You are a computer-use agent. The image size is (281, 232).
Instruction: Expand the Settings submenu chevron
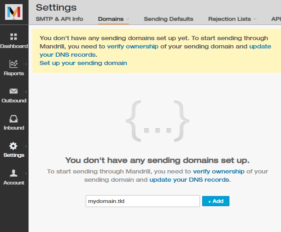[x=26, y=146]
